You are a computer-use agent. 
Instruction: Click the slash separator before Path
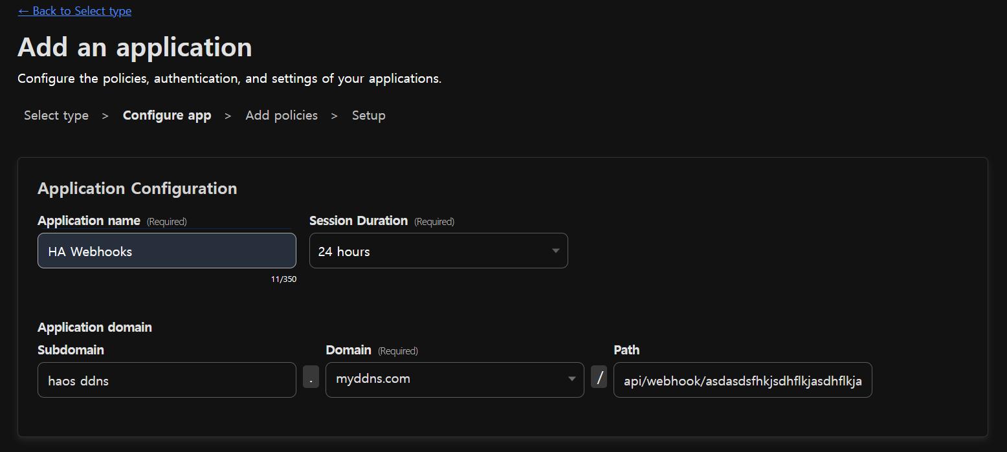point(599,377)
